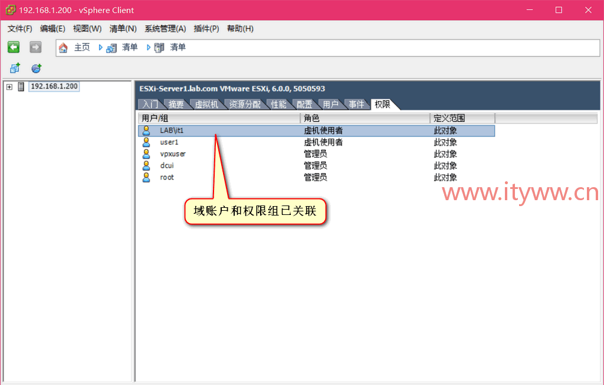The height and width of the screenshot is (385, 604).
Task: Click the Home house icon in breadcrumb
Action: coord(63,47)
